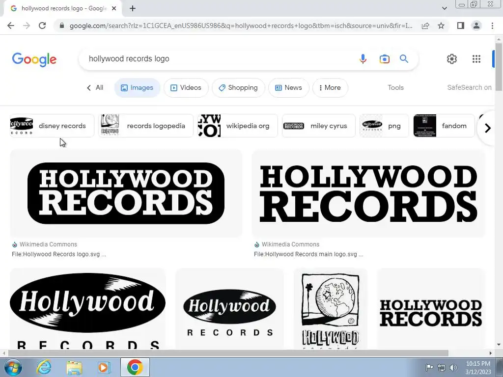The image size is (503, 377).
Task: Open rounded black Hollywood Records logo image
Action: click(x=126, y=193)
